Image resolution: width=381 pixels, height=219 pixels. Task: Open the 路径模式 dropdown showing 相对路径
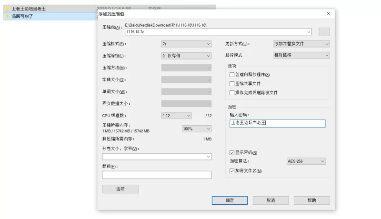pos(301,55)
